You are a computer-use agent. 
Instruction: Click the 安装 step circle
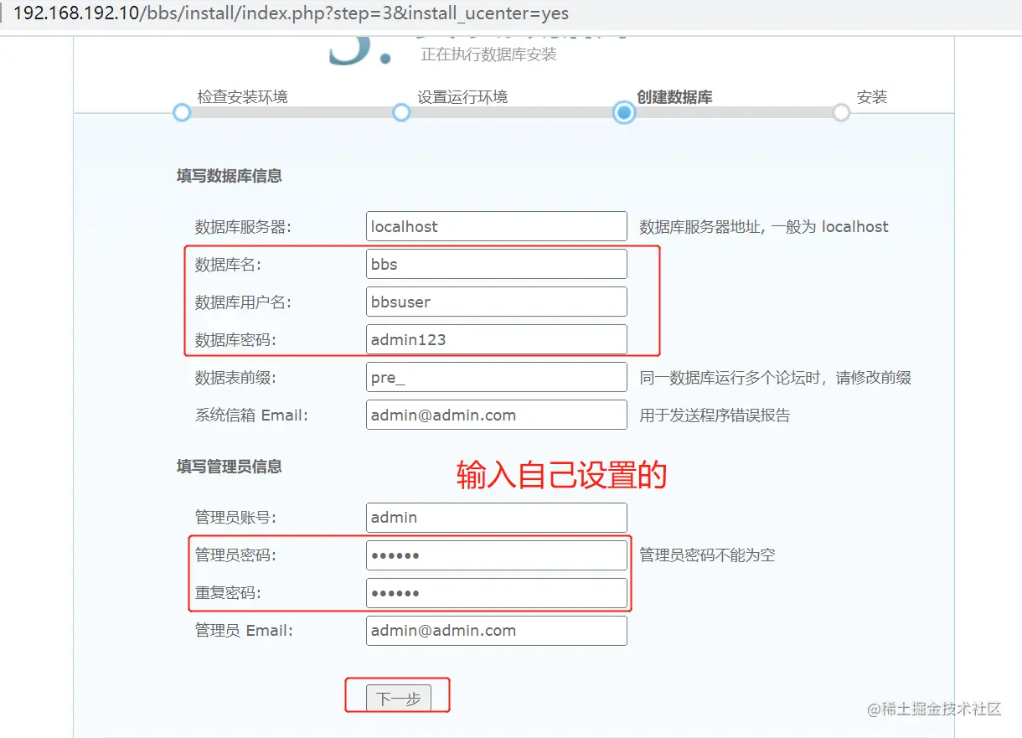click(841, 112)
